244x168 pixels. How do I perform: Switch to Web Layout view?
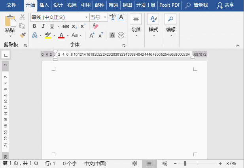click(x=165, y=164)
